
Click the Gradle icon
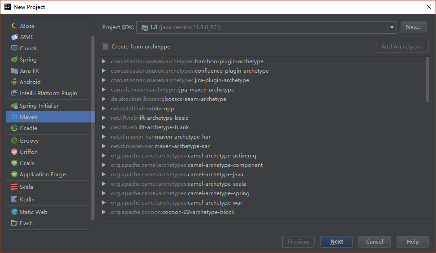(x=14, y=128)
